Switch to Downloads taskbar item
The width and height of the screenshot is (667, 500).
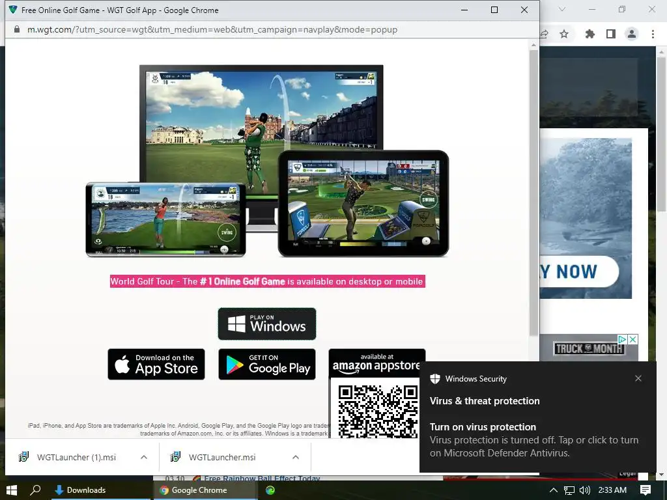pos(101,490)
